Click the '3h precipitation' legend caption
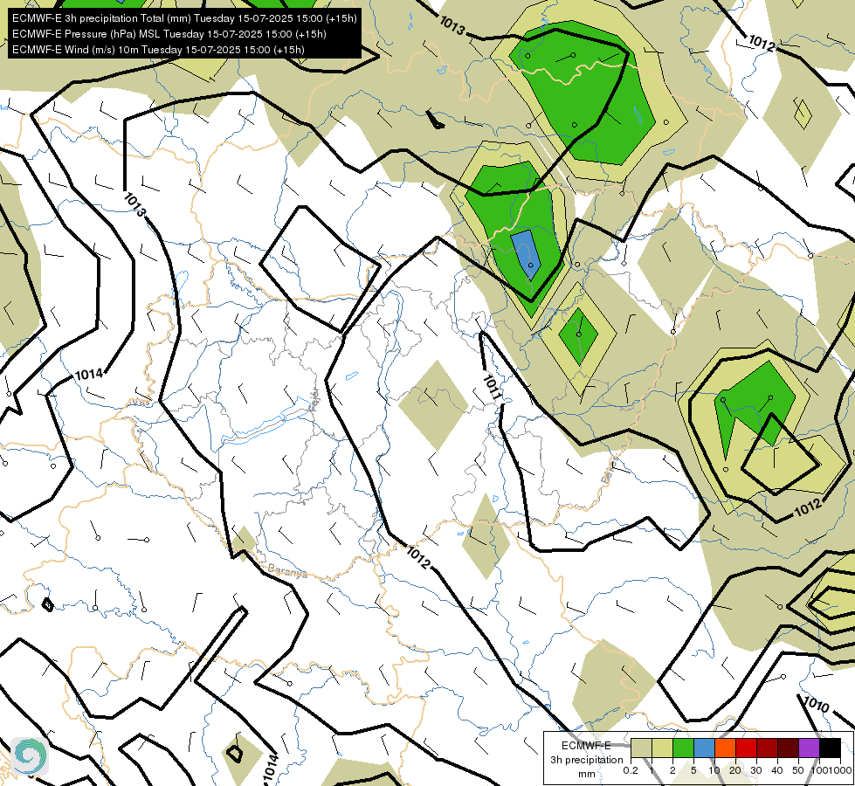This screenshot has width=855, height=786. [x=587, y=760]
